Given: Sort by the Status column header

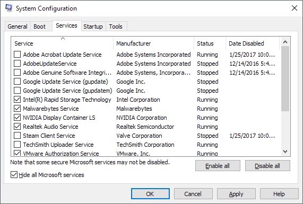Looking at the screenshot, I should click(x=210, y=43).
